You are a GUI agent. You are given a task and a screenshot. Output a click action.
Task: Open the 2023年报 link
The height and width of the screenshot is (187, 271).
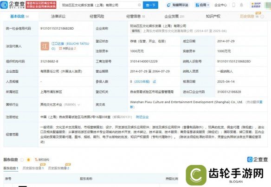pyautogui.click(x=142, y=81)
